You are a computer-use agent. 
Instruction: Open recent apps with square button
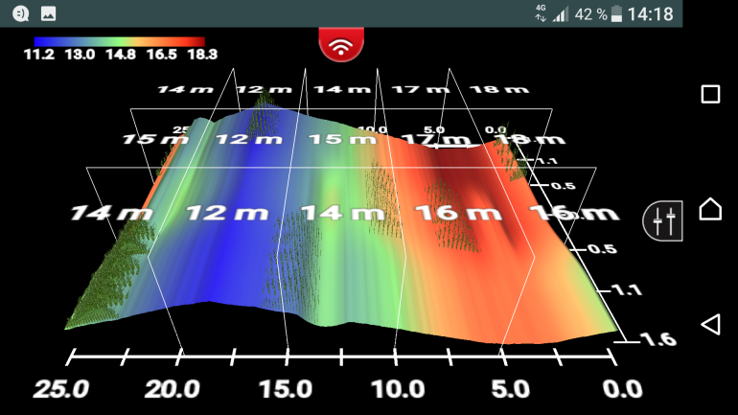710,94
